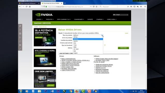Select Tesla in the product type list

tap(88, 45)
